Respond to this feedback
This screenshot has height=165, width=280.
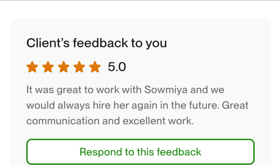140,152
